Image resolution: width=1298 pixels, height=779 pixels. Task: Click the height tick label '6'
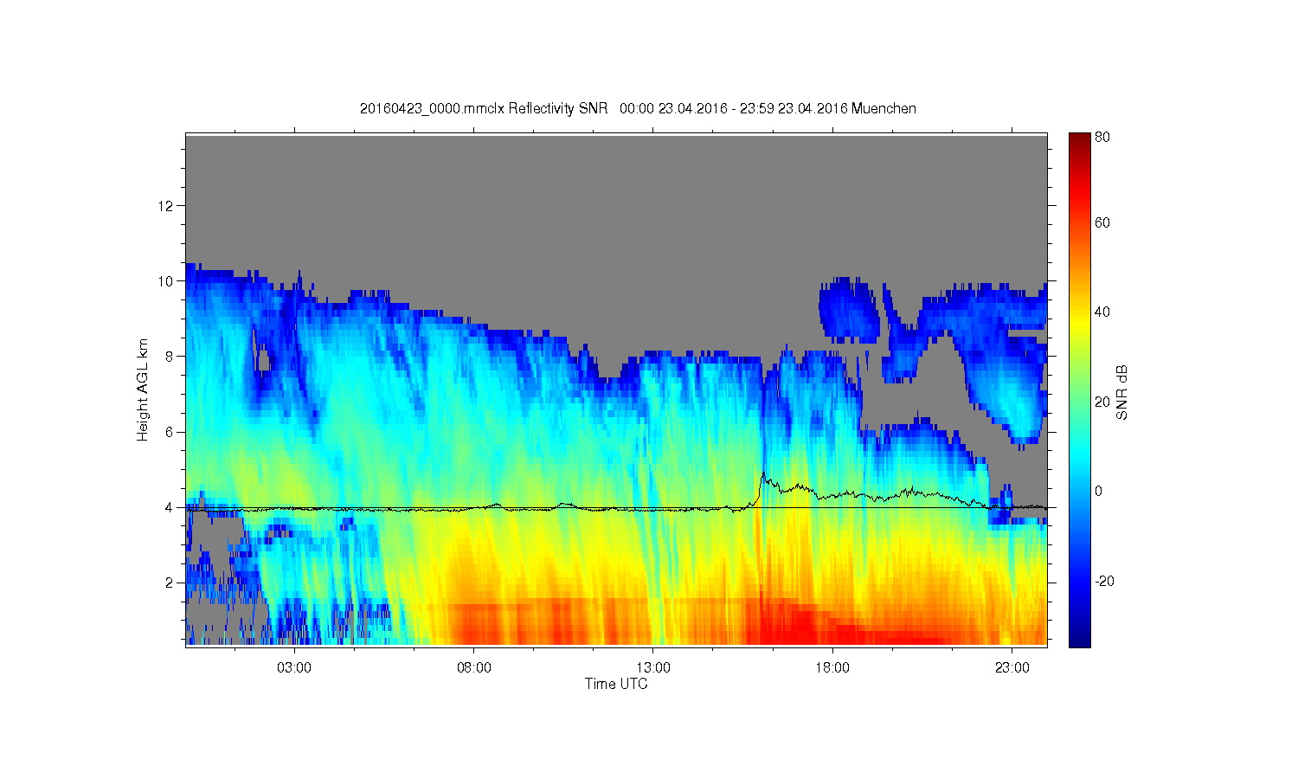point(170,432)
